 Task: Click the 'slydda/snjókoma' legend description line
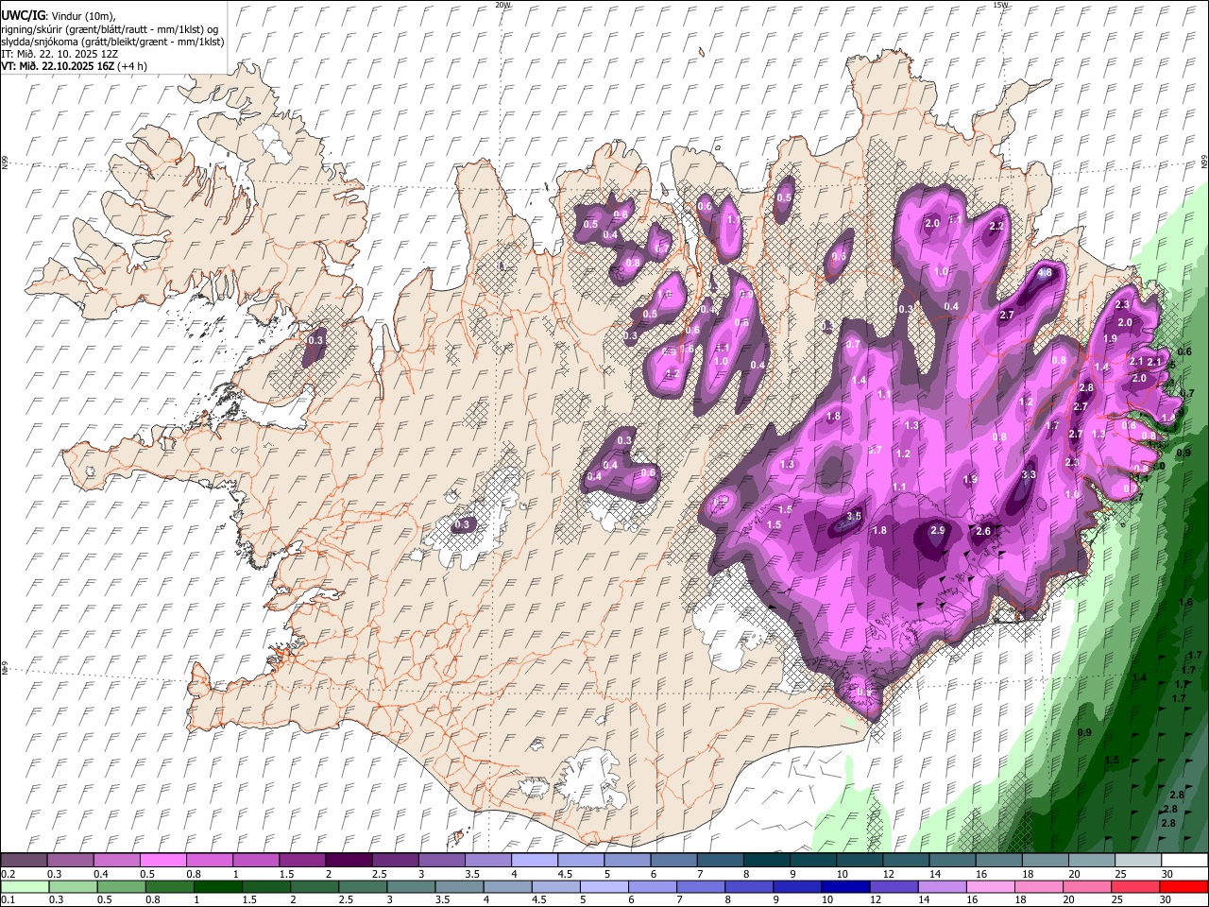tap(112, 42)
